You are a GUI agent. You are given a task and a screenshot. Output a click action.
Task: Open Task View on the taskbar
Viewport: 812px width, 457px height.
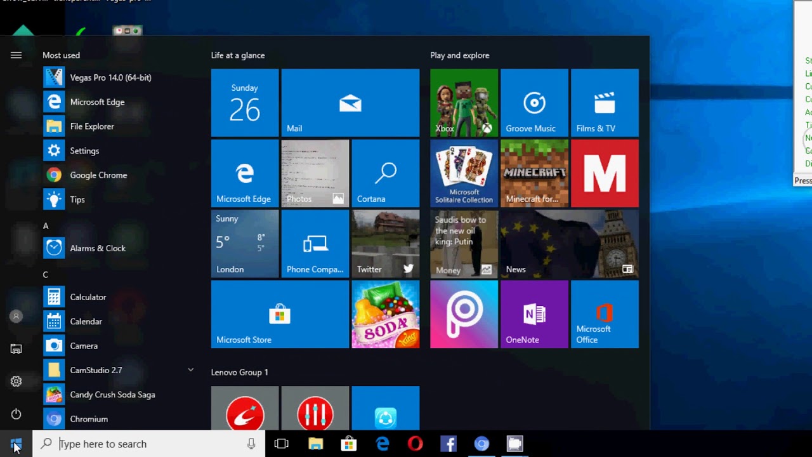282,444
